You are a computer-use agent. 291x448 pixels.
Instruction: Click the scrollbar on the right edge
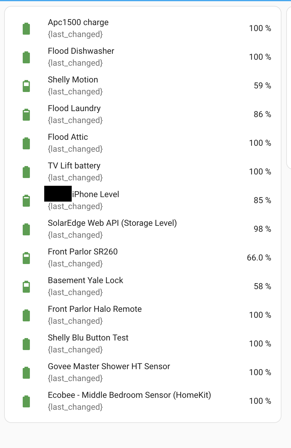click(289, 87)
